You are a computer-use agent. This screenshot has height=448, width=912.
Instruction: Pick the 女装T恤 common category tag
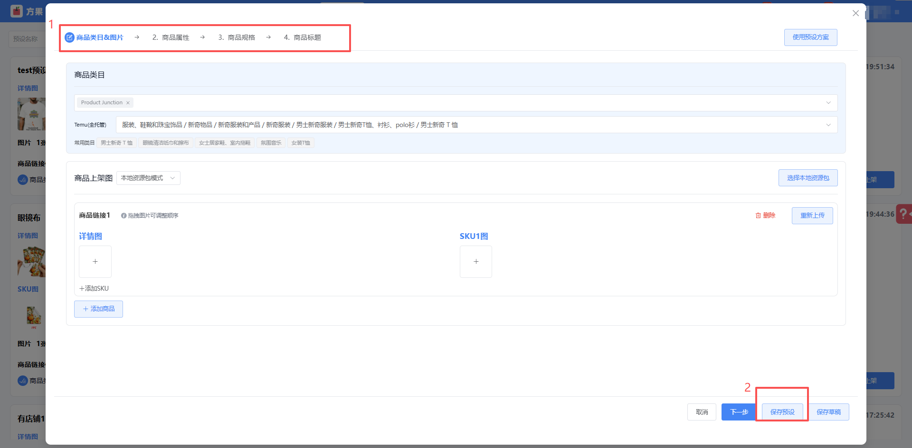pyautogui.click(x=301, y=143)
